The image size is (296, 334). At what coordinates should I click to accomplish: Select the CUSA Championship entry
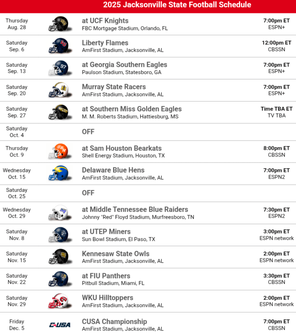tap(114, 322)
